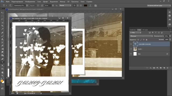Center align the text

point(78,6)
